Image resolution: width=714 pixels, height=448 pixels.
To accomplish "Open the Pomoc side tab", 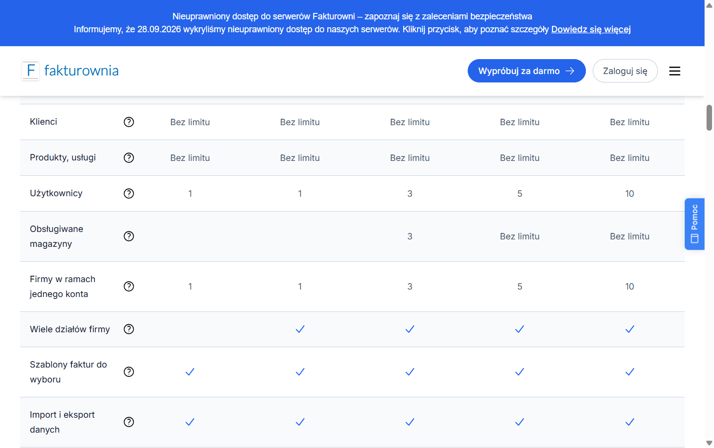I will 694,224.
